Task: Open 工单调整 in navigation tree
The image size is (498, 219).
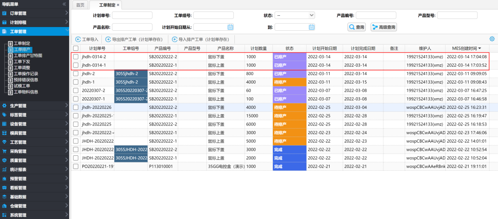Action: click(22, 68)
